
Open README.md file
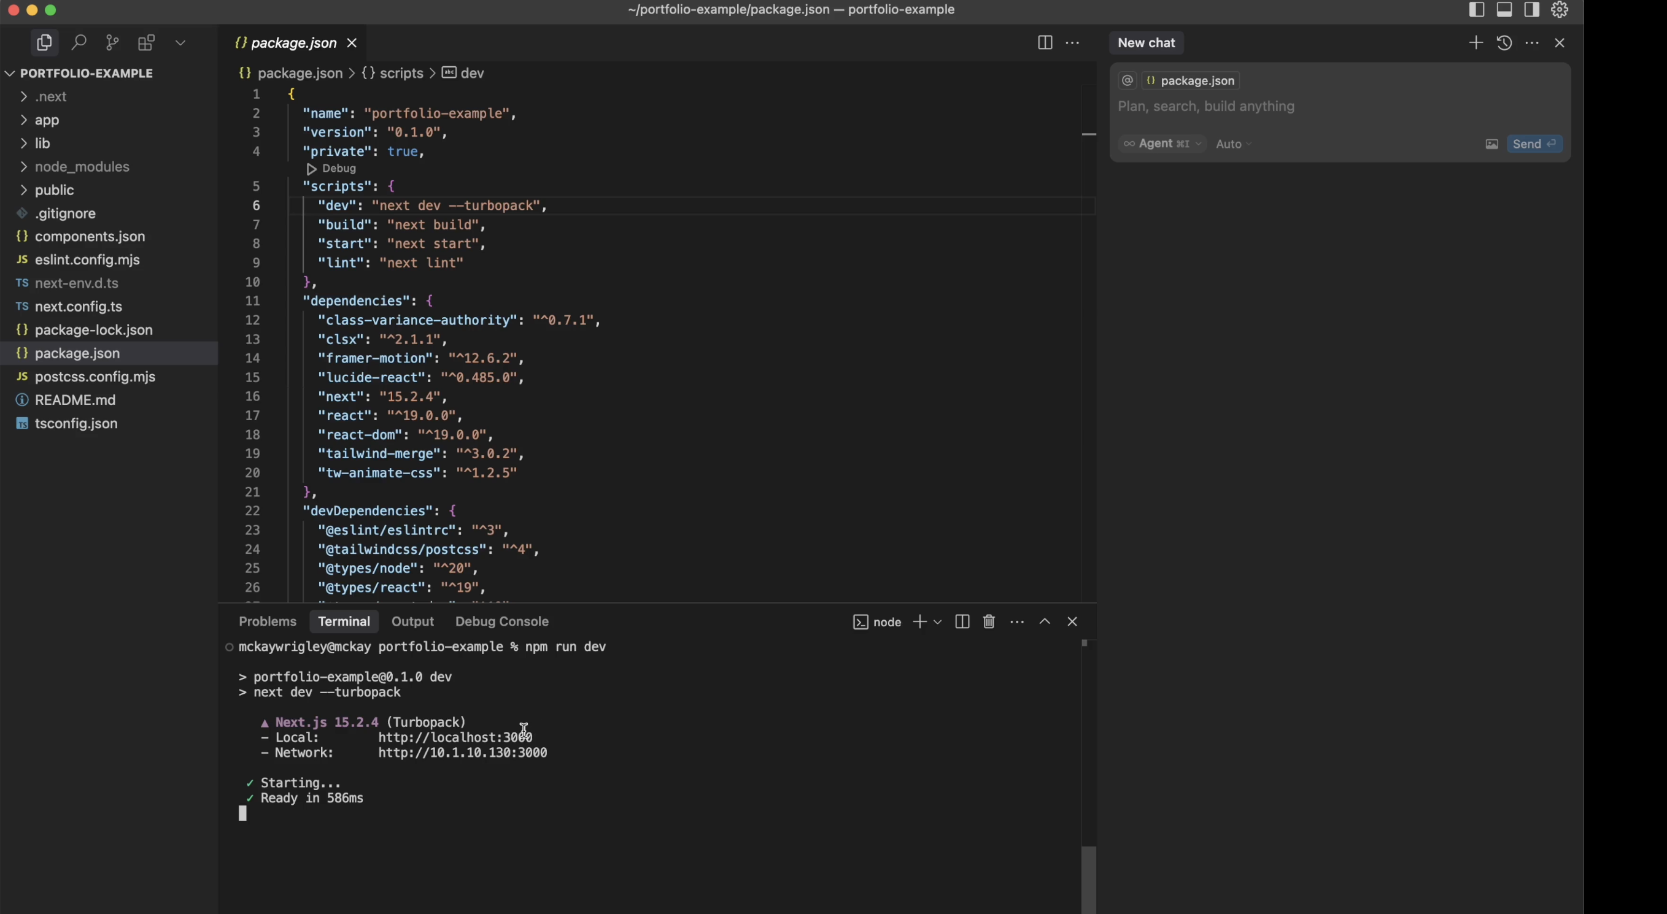coord(109,400)
